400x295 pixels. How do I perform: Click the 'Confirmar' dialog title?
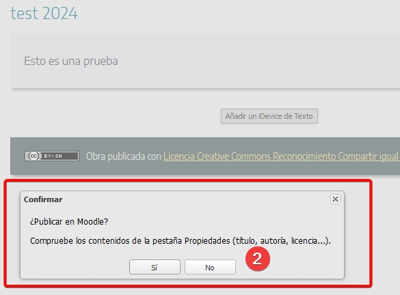[43, 199]
